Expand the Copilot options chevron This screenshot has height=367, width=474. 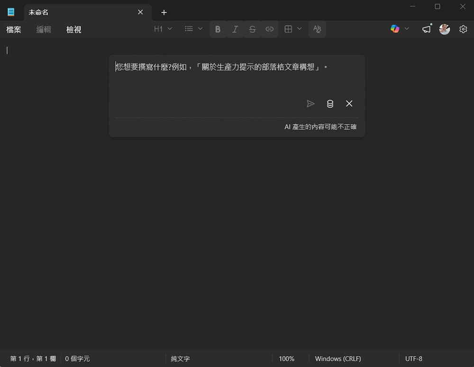(407, 29)
